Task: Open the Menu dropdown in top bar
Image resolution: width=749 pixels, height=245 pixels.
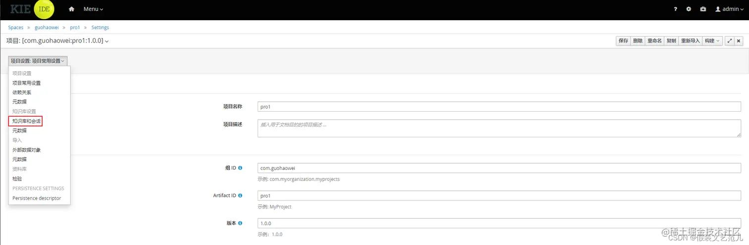Action: point(93,9)
